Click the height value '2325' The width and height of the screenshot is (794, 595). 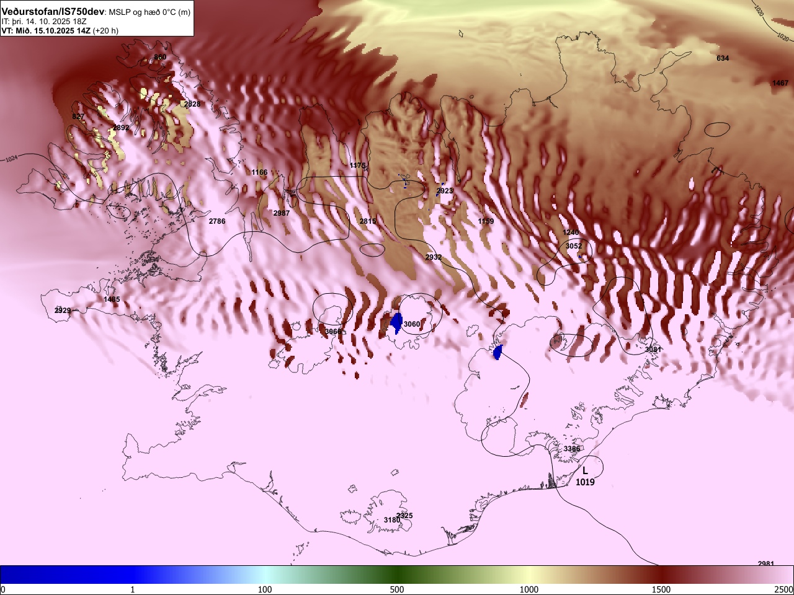(x=404, y=516)
